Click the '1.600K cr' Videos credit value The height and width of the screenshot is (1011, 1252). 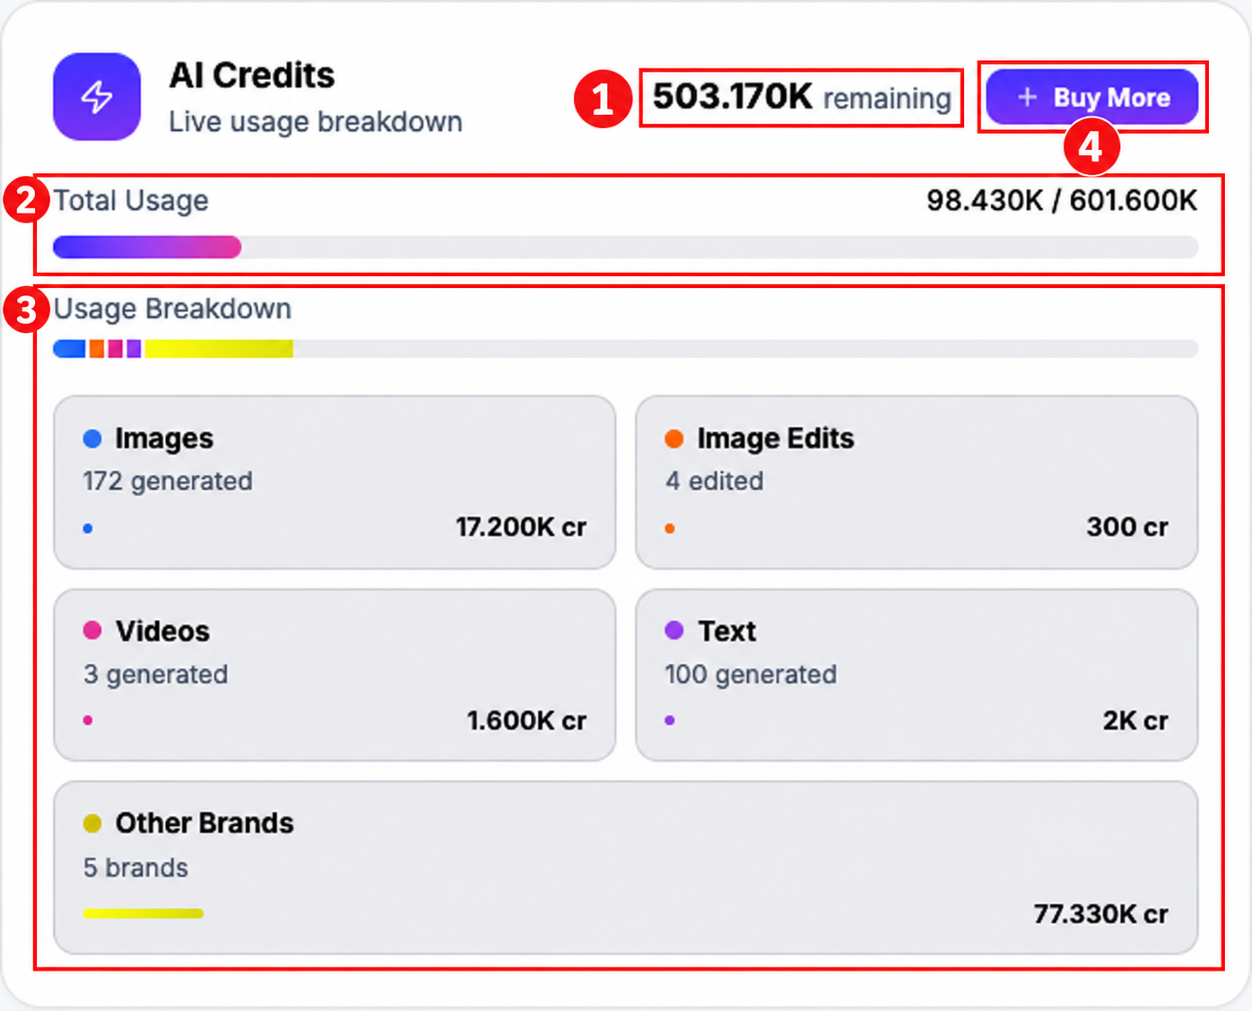coord(526,720)
